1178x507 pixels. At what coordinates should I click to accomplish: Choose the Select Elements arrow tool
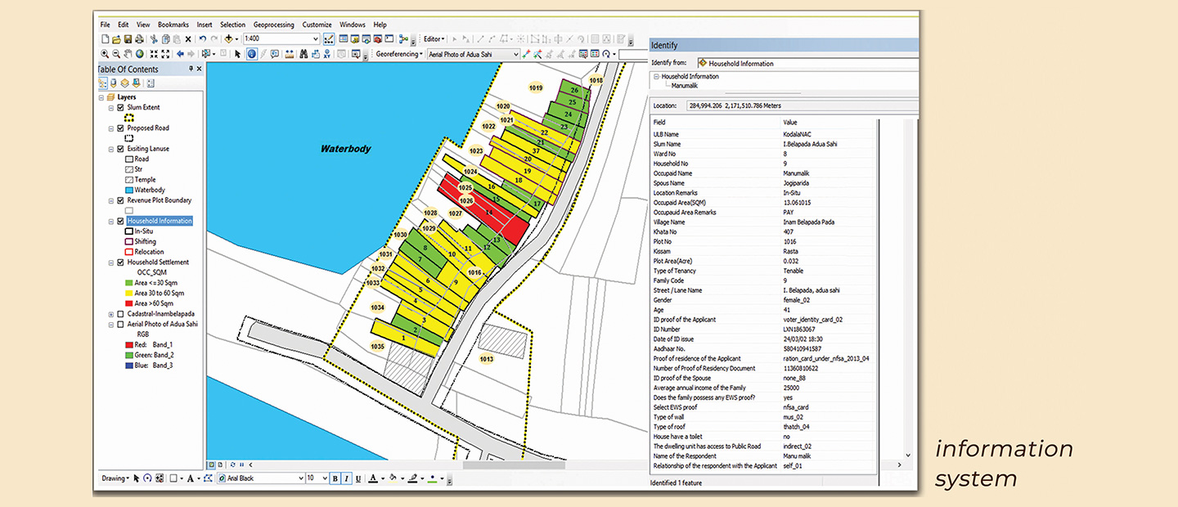(x=238, y=54)
